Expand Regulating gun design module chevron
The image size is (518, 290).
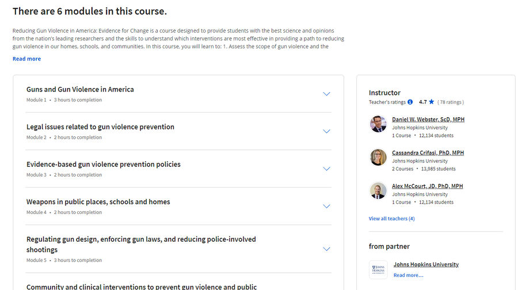(326, 249)
